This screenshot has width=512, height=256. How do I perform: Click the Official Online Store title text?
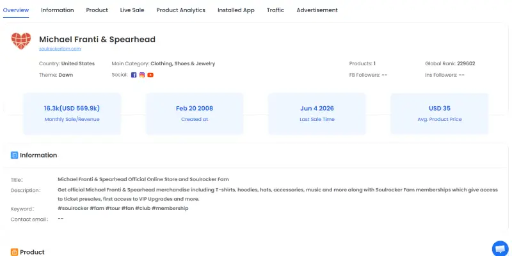143,179
